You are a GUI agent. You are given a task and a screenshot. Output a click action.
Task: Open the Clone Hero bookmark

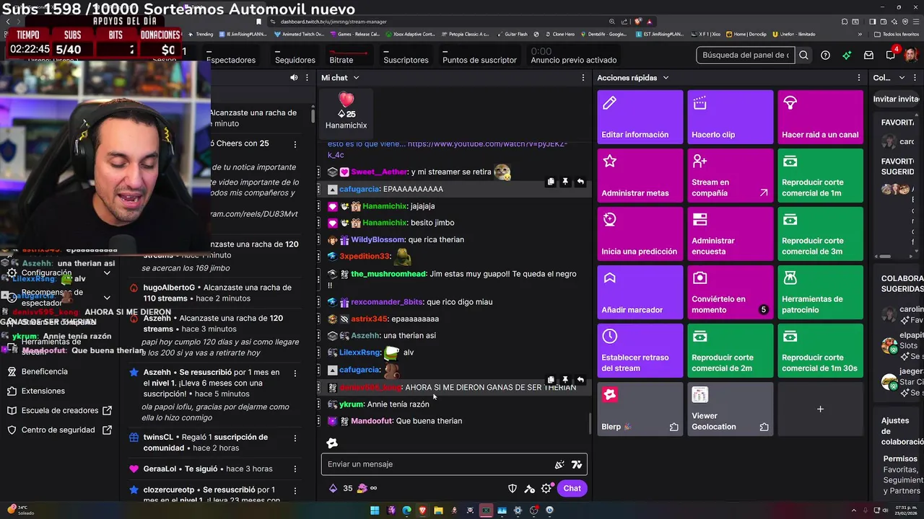559,34
